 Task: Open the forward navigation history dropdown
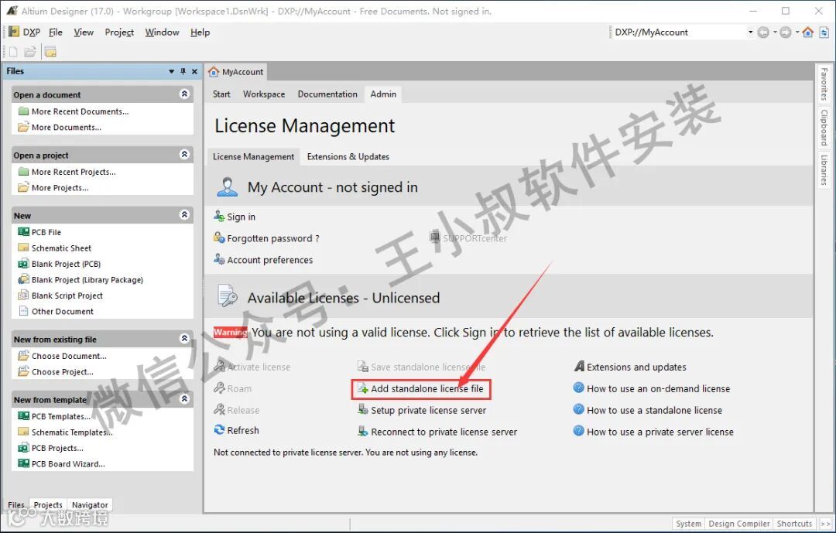coord(797,32)
